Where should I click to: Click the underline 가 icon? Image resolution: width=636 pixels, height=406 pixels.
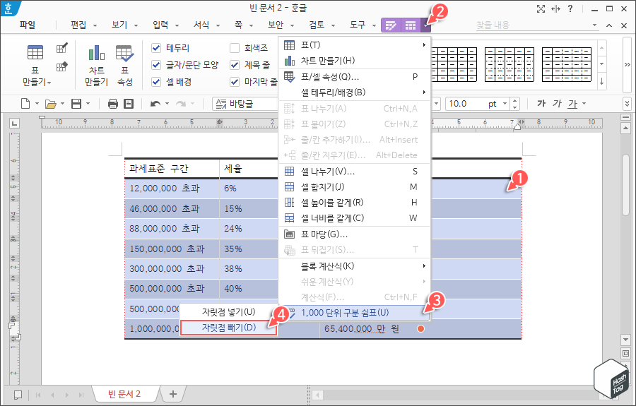click(572, 104)
